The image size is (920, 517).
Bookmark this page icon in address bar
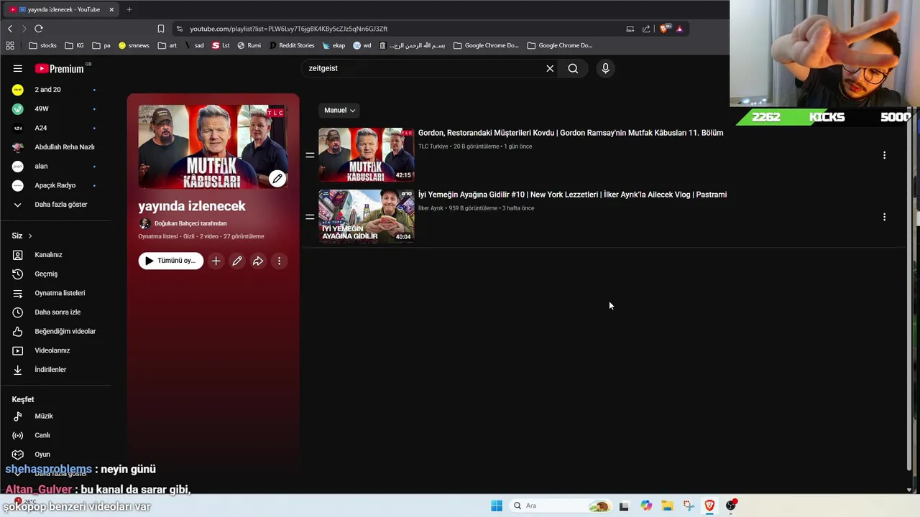pos(161,29)
